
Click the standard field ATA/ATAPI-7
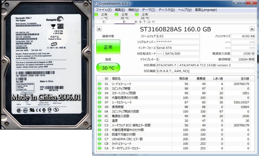tap(205, 65)
